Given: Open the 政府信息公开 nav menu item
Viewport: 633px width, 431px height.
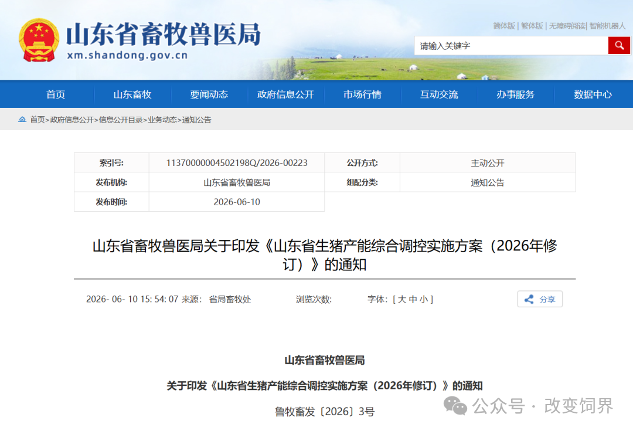Looking at the screenshot, I should point(285,94).
